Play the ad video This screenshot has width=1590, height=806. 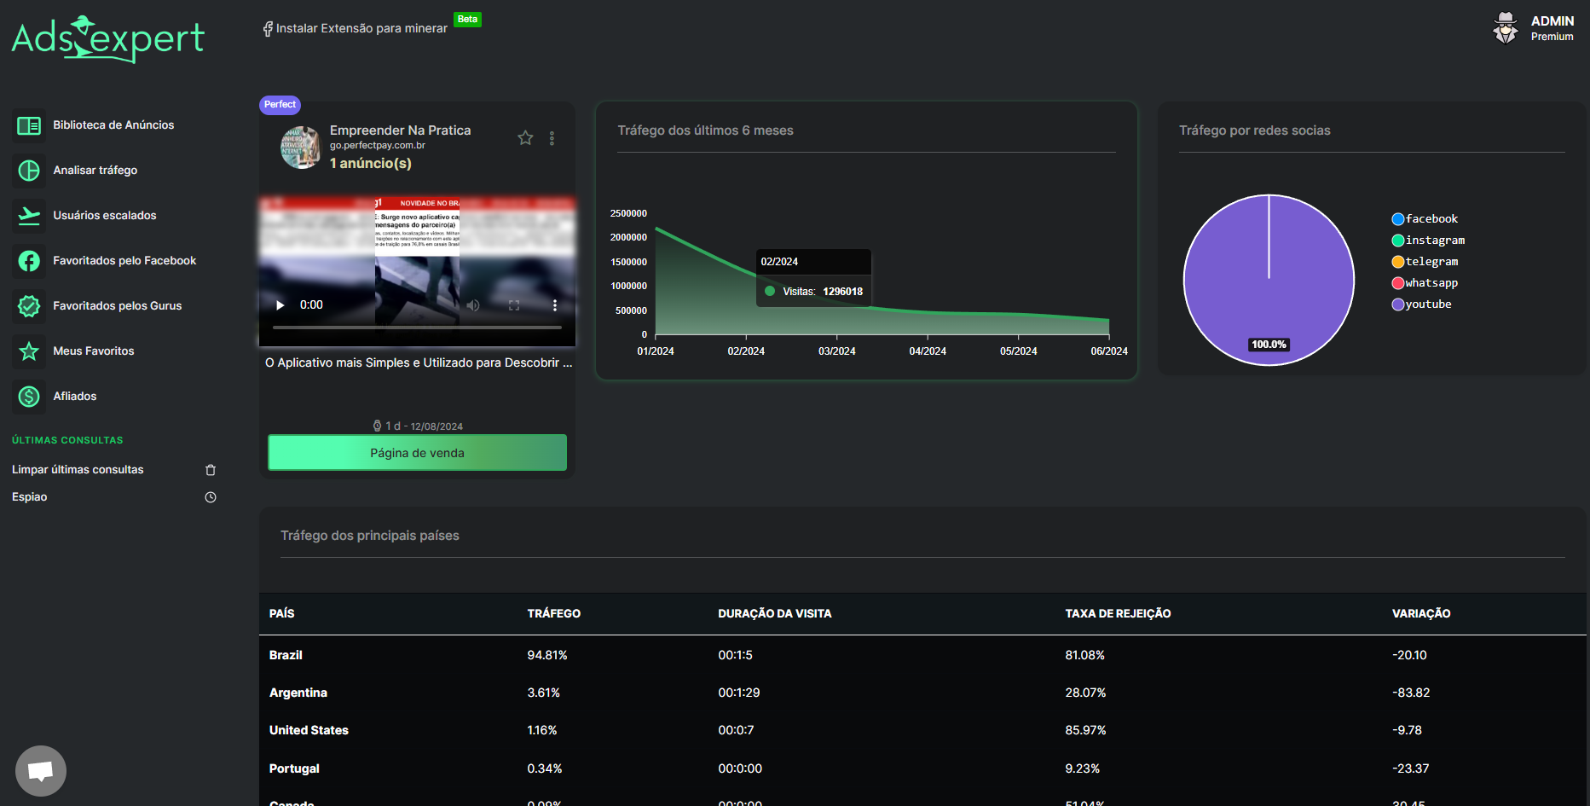tap(280, 305)
